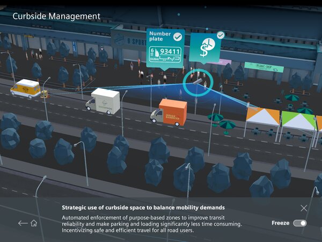
Task: Select the orange and white market tent
Action: click(x=262, y=116)
